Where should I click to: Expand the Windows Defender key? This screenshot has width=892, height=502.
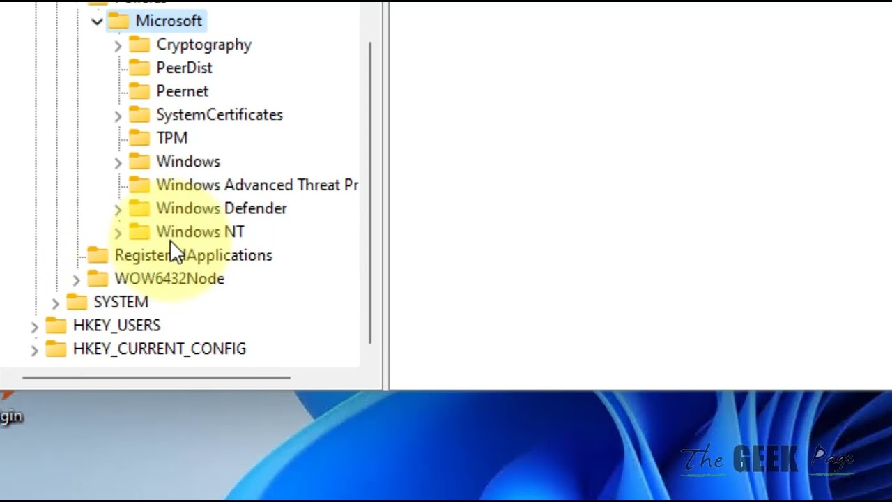tap(118, 209)
